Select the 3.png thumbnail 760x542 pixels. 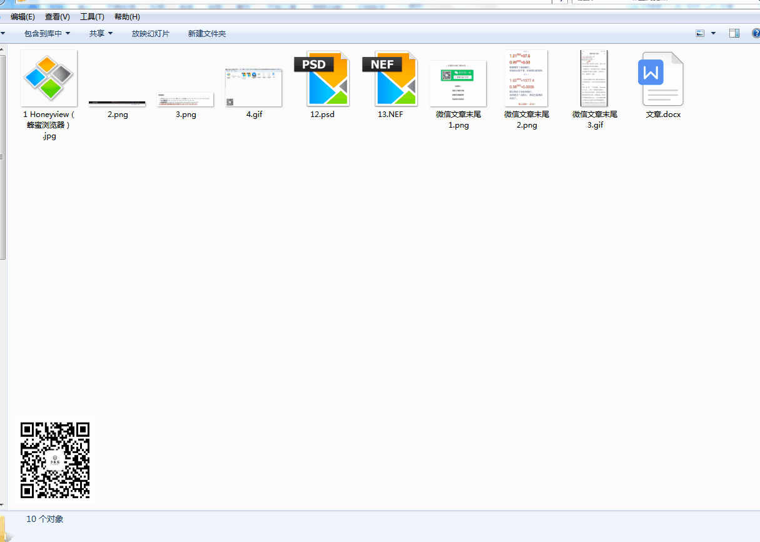pos(185,100)
